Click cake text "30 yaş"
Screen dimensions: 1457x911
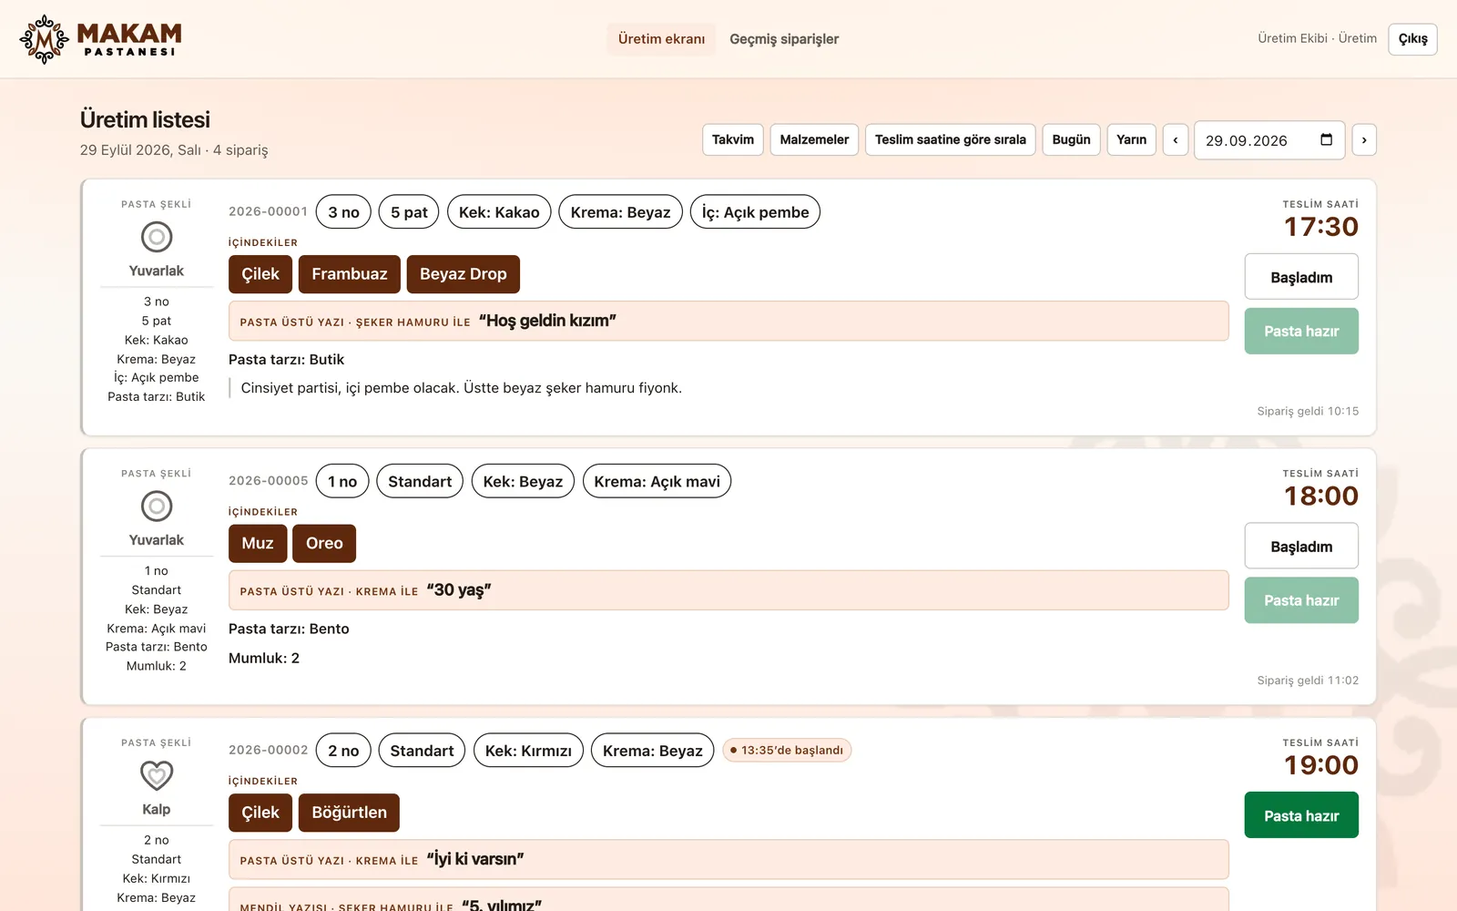[459, 590]
